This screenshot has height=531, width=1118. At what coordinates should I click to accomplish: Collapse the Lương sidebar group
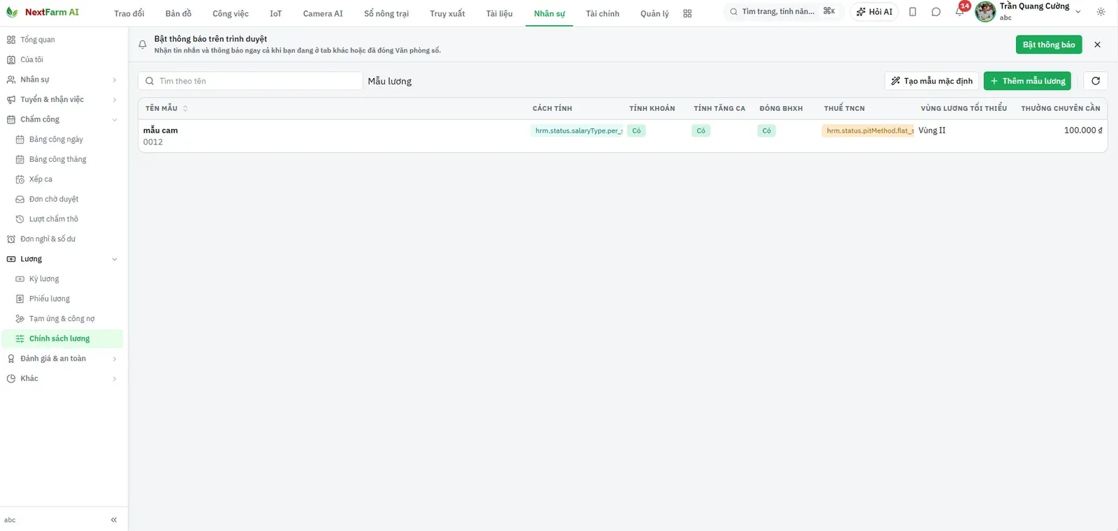[x=63, y=259]
